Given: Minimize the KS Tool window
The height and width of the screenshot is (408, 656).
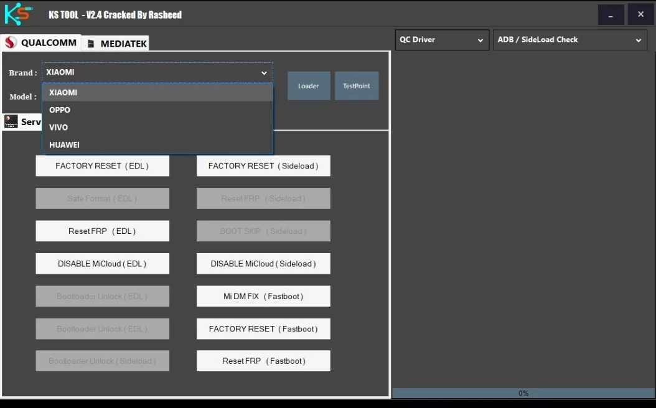Looking at the screenshot, I should coord(611,15).
